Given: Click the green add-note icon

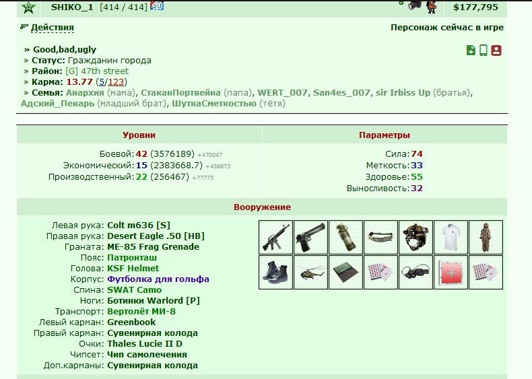Looking at the screenshot, I should click(x=471, y=50).
